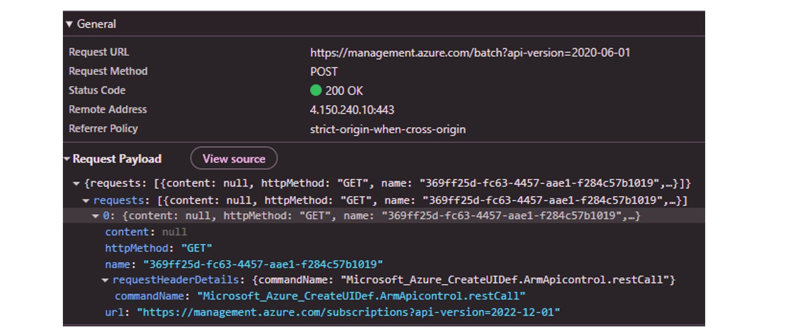Click the General section heading

pos(96,24)
